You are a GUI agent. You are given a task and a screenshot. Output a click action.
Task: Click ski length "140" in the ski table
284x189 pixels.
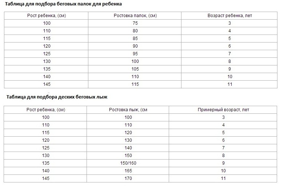coord(128,148)
